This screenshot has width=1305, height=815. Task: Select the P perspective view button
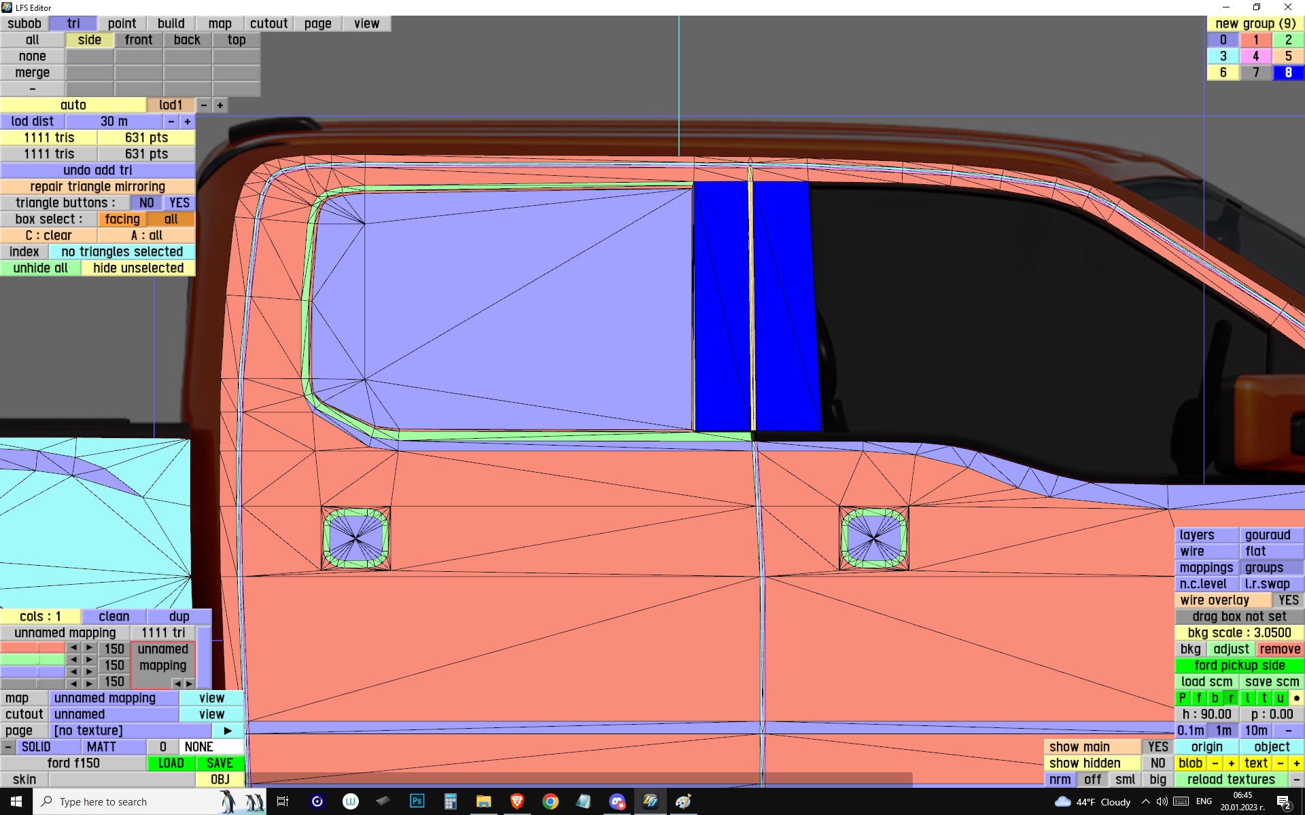pos(1183,698)
